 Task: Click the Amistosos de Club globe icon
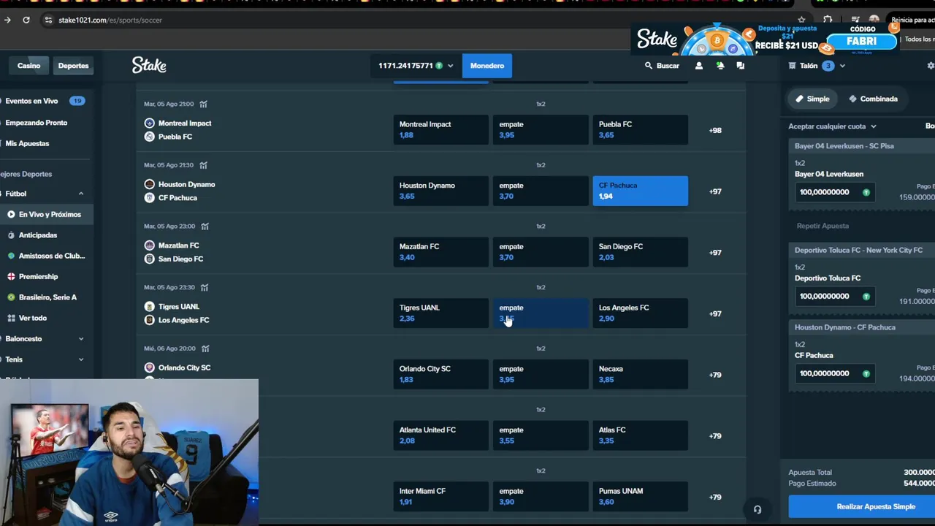point(11,256)
